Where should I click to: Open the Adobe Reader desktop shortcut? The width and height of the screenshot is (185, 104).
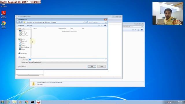pyautogui.click(x=4, y=14)
